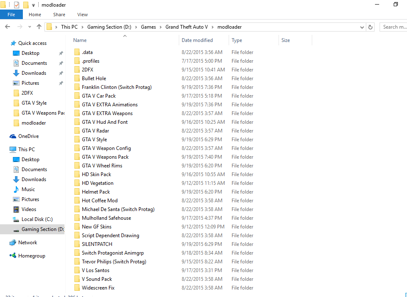Open recent locations dropdown arrow

[x=30, y=27]
